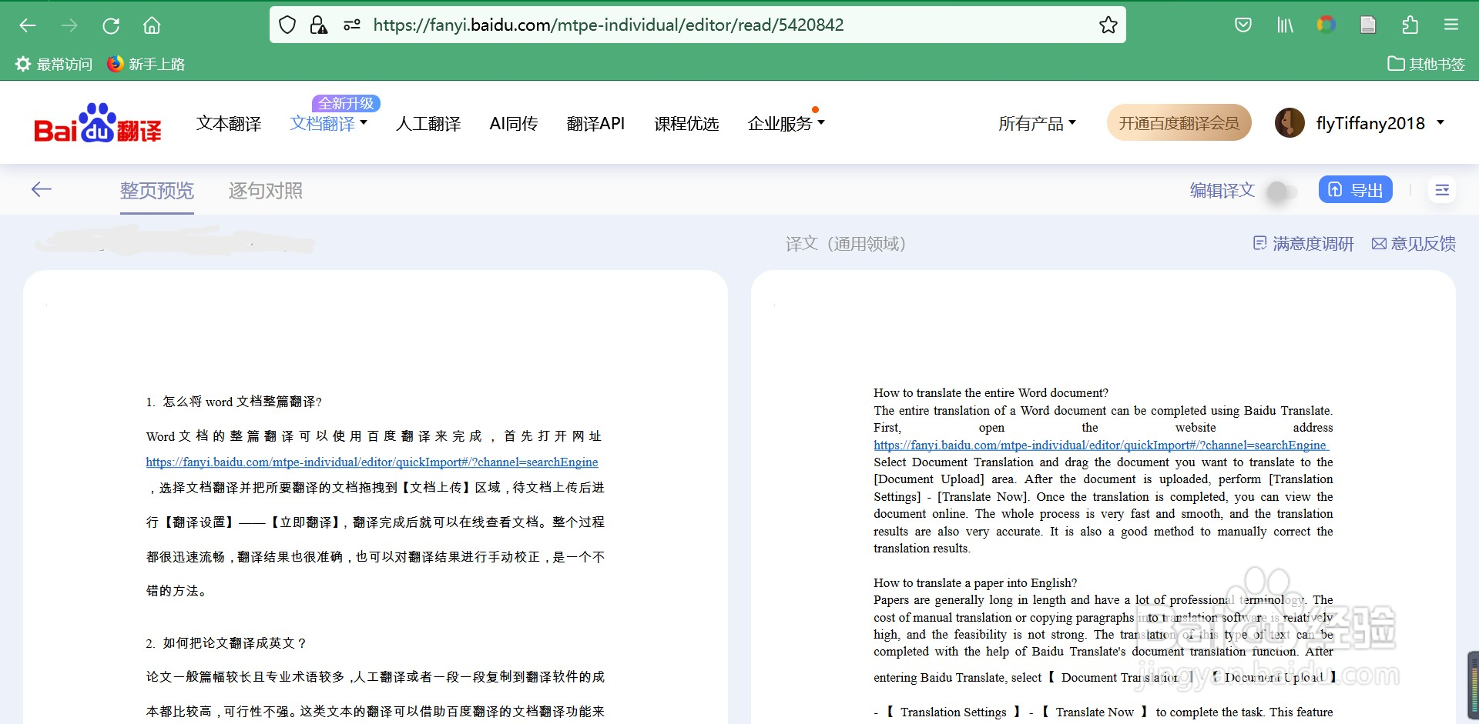Open the browser library icon
The image size is (1479, 724).
[x=1285, y=25]
